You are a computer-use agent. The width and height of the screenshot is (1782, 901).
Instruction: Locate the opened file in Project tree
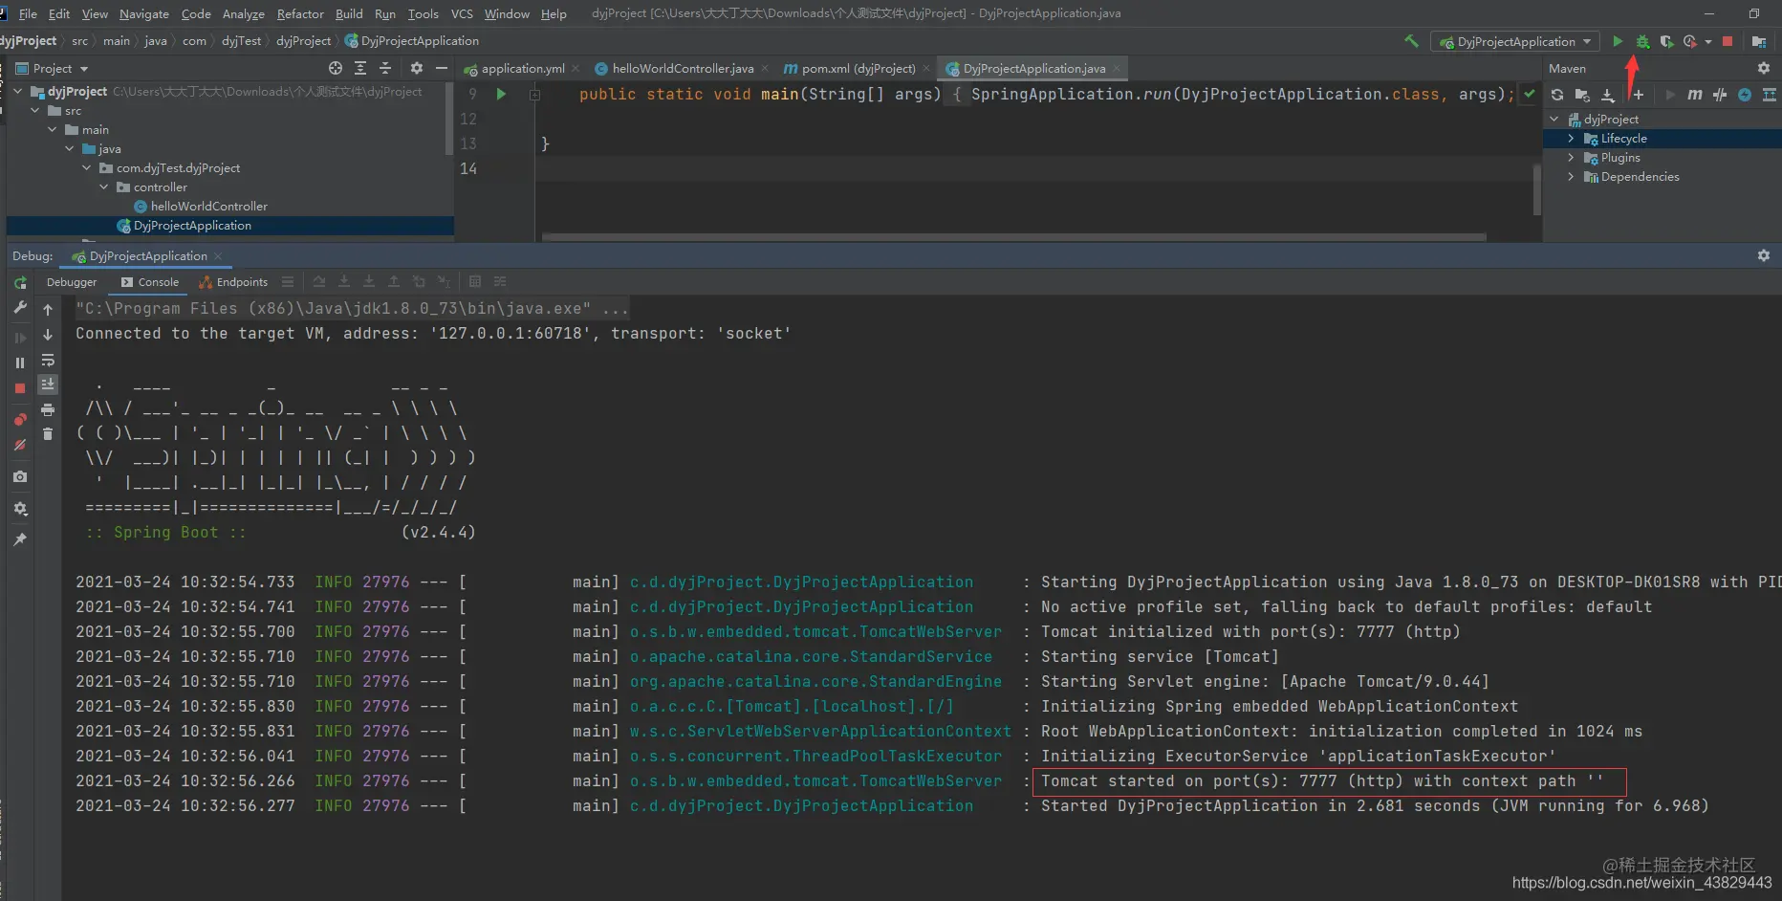(336, 68)
